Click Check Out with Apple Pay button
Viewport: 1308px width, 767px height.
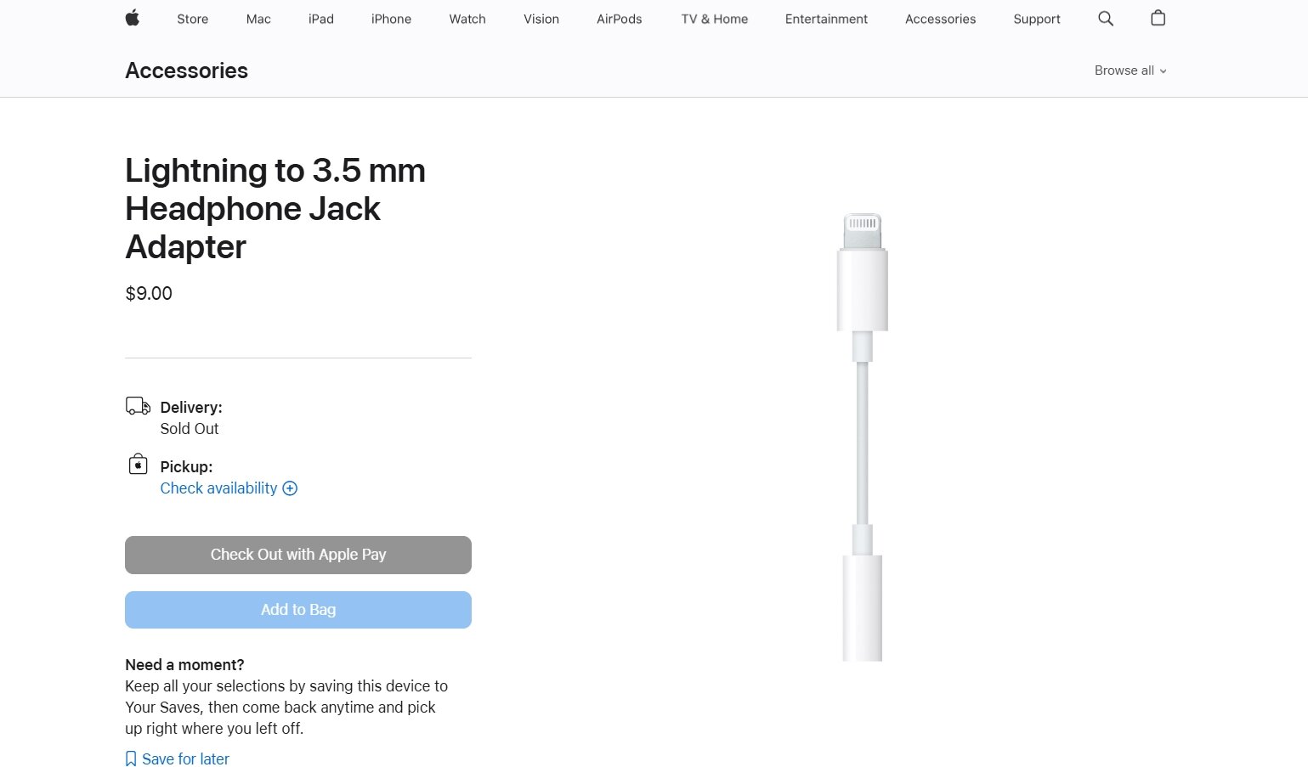tap(298, 555)
